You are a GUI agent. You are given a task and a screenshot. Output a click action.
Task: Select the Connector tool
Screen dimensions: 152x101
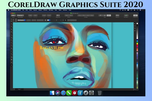(x=12, y=54)
